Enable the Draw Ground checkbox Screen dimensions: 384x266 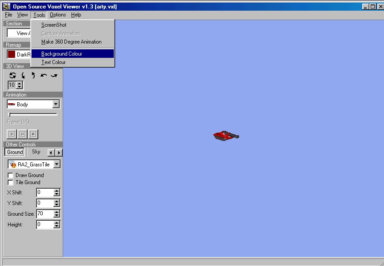point(11,175)
